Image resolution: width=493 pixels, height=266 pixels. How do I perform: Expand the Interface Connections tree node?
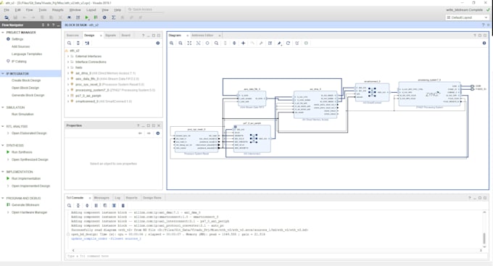(68, 62)
